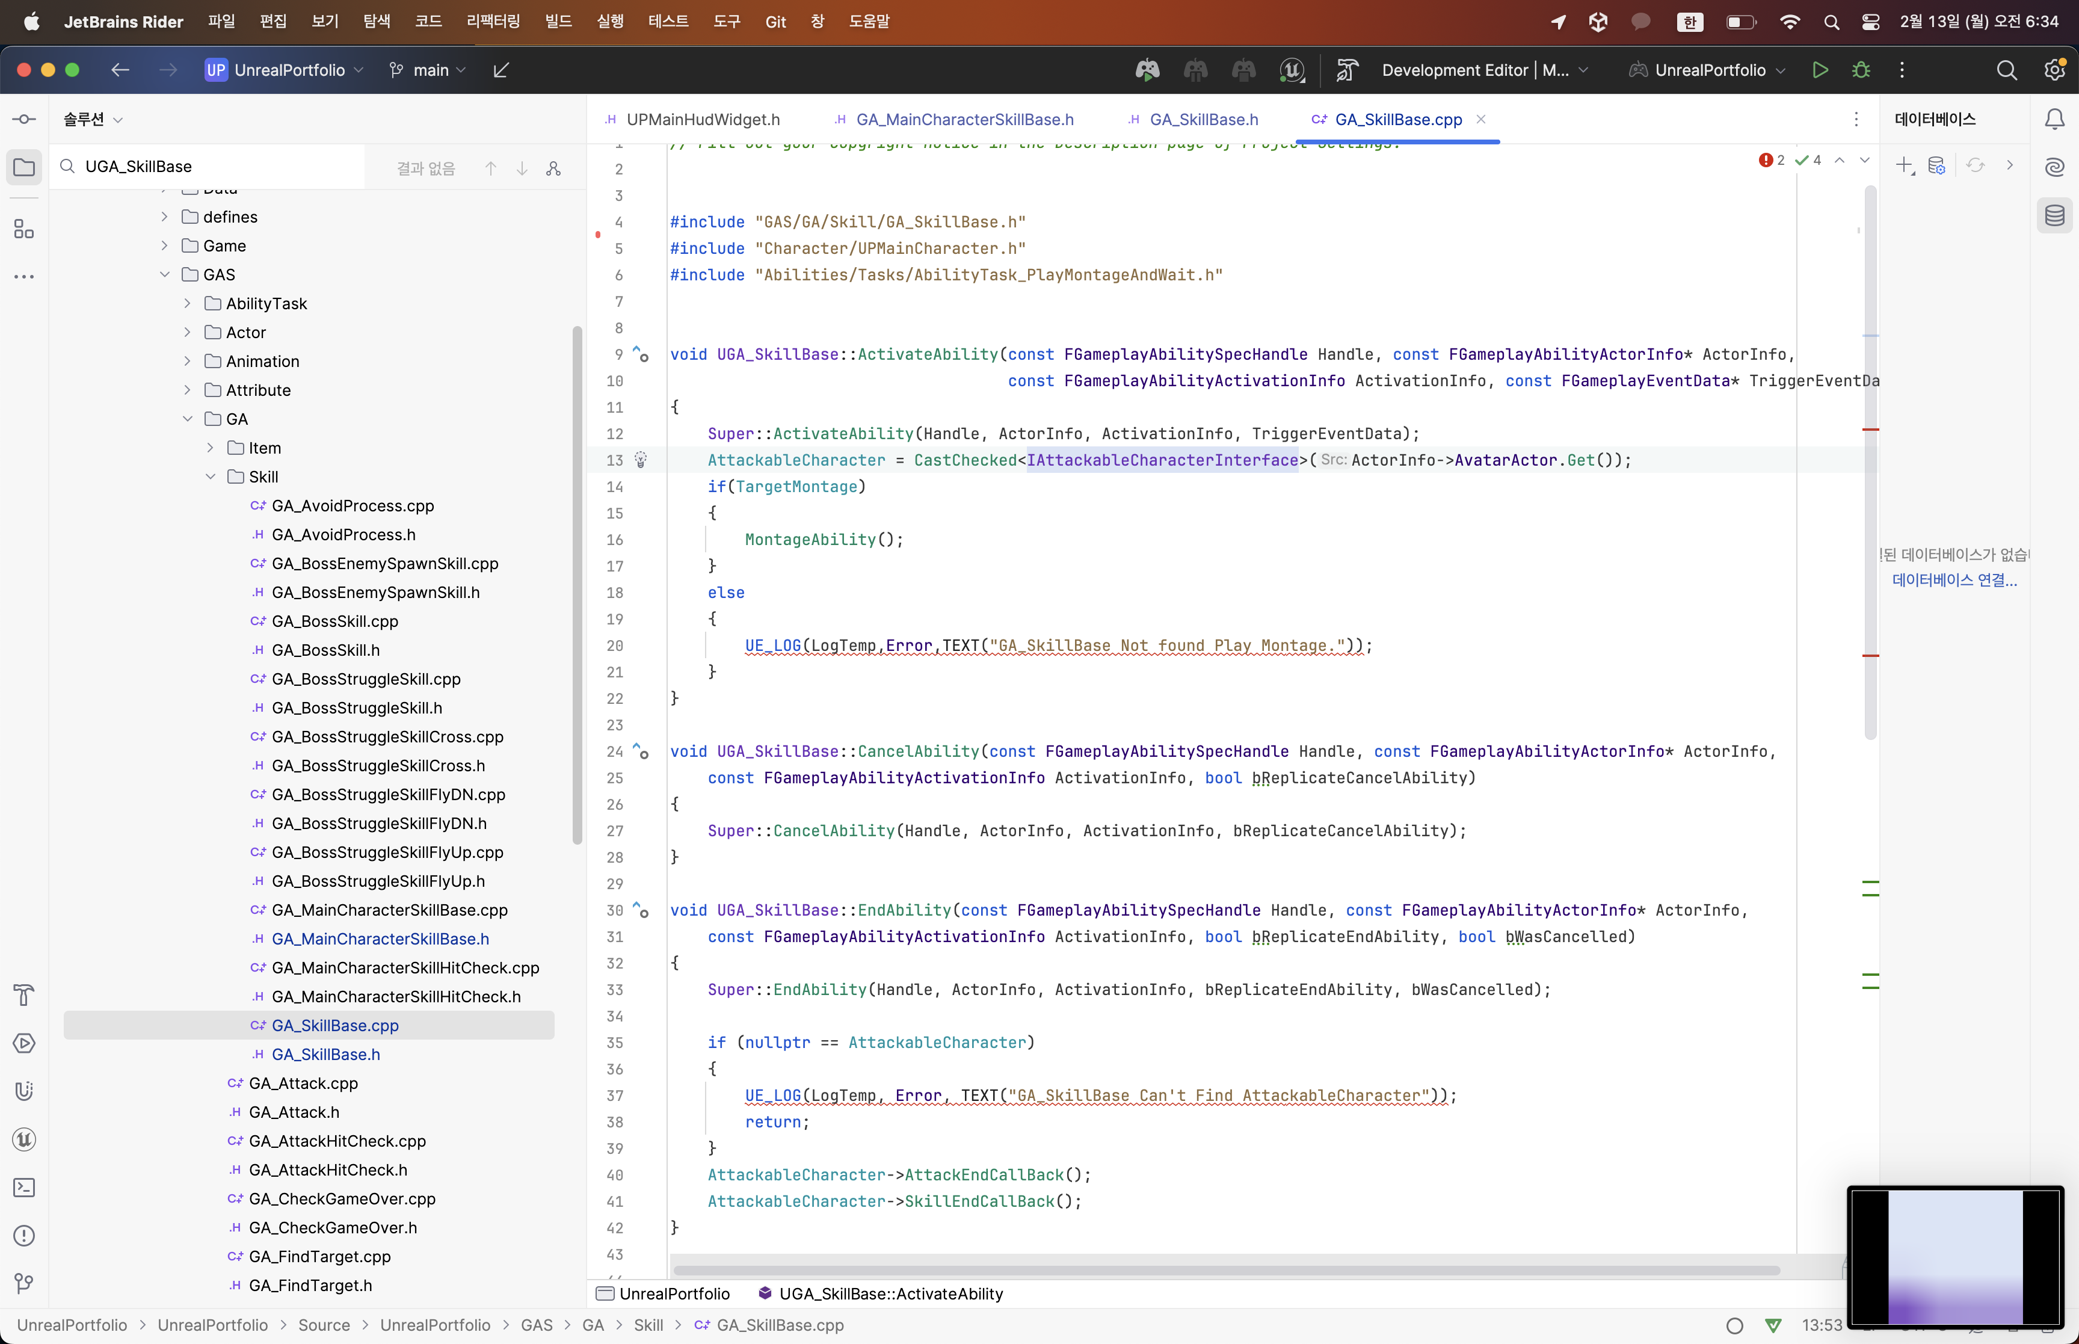Open the 리팩터링 menu
Image resolution: width=2079 pixels, height=1344 pixels.
pyautogui.click(x=493, y=22)
